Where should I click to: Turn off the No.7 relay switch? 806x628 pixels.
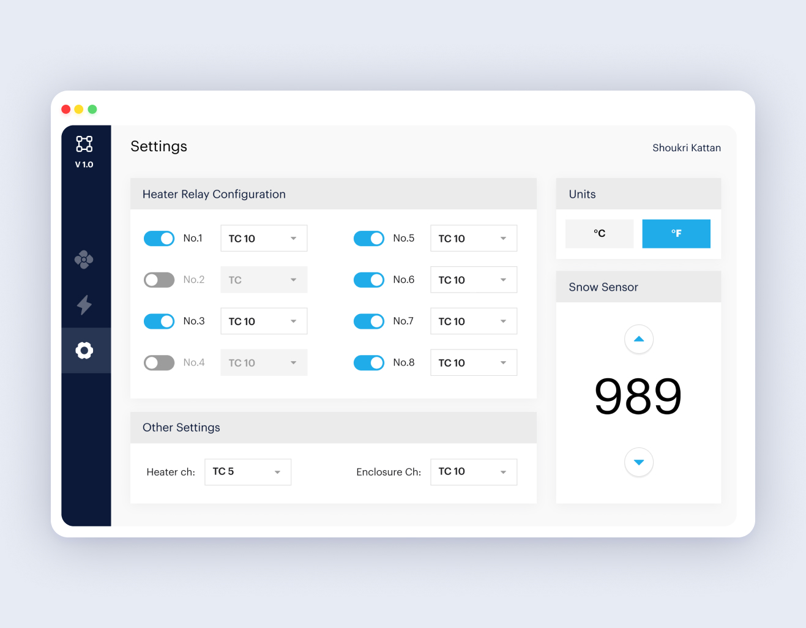point(369,321)
